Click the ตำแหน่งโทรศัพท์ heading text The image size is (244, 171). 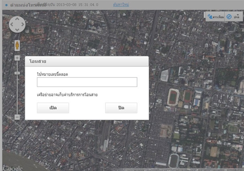pos(28,5)
